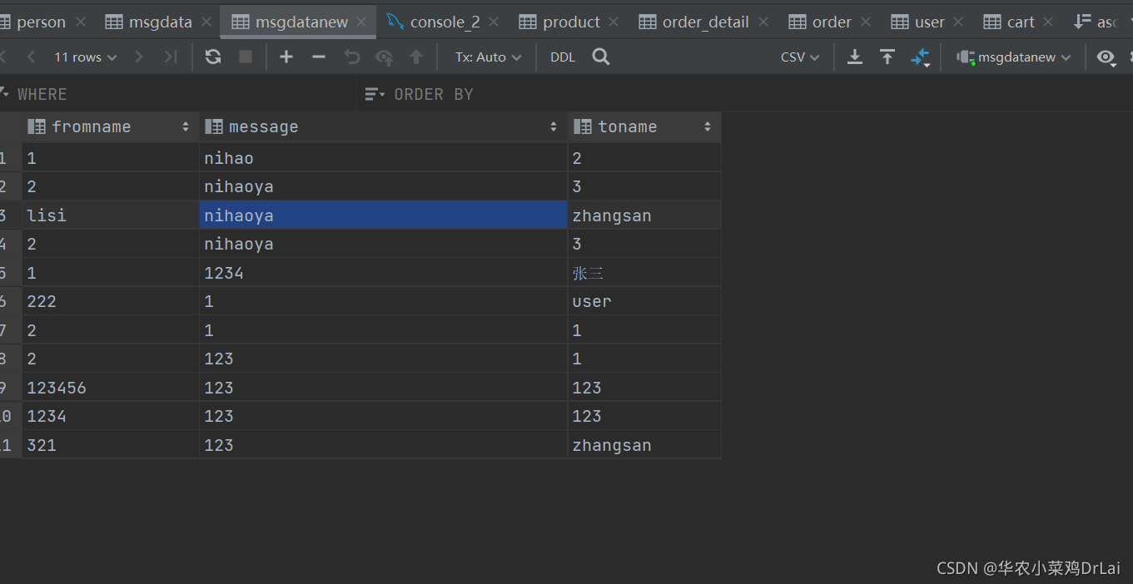This screenshot has height=584, width=1133.
Task: Open the CSV data extractor dropdown
Action: click(x=800, y=57)
